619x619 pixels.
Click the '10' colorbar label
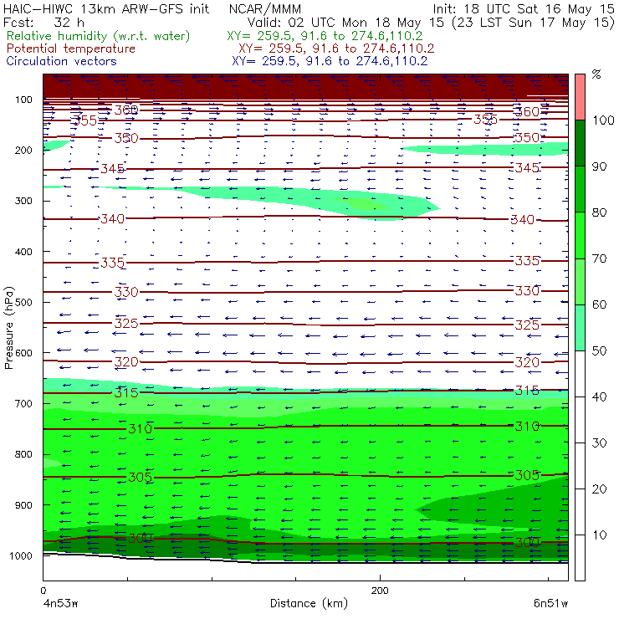coord(599,535)
